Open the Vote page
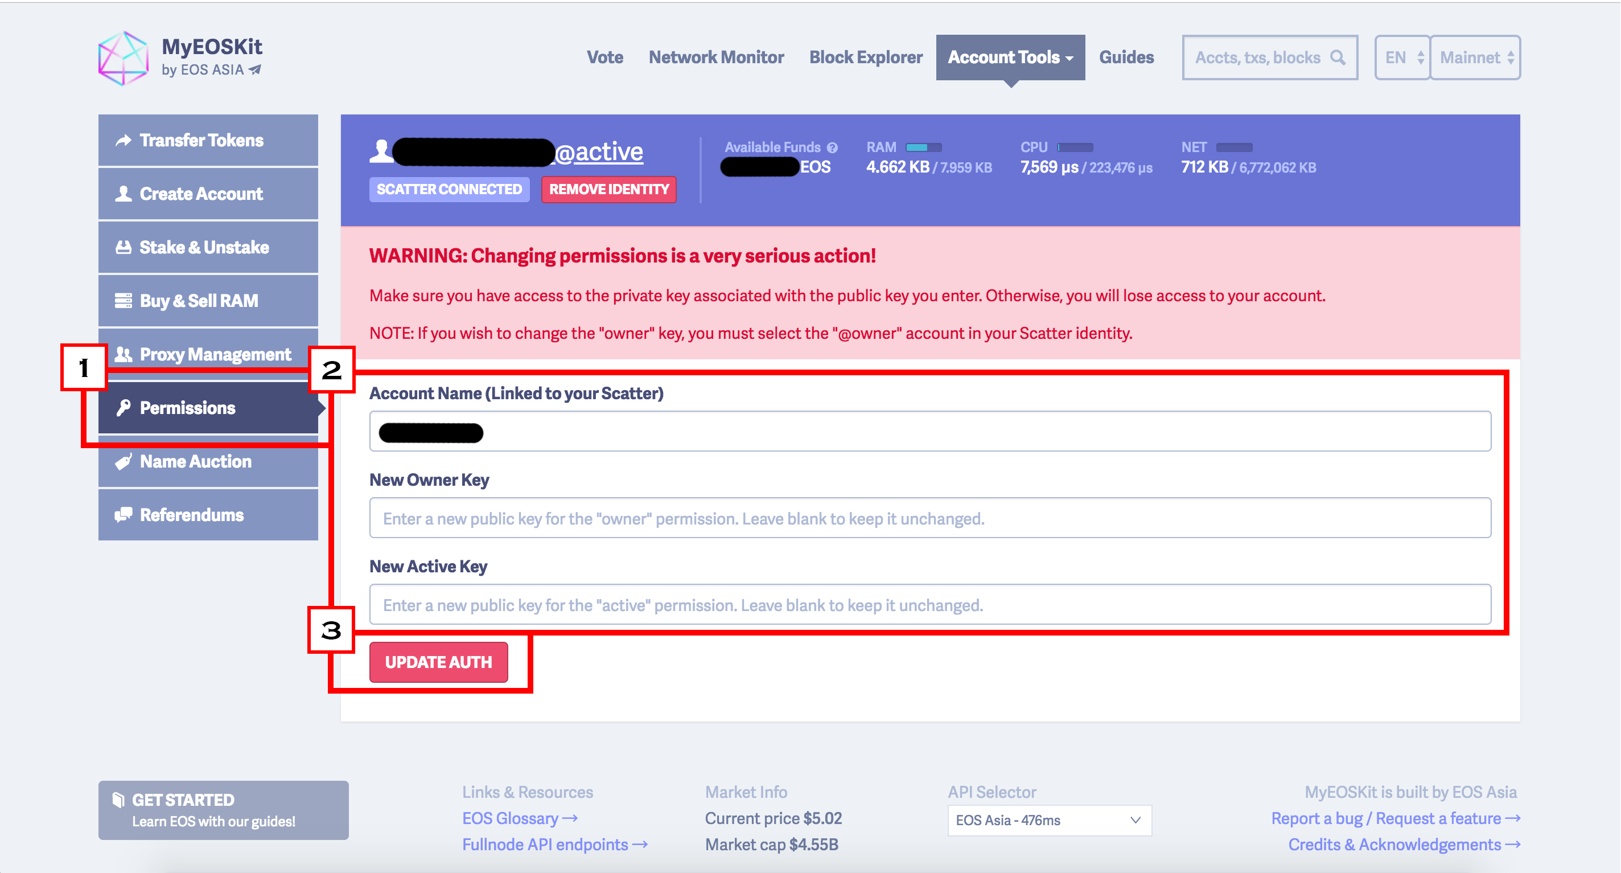Viewport: 1621px width, 873px height. tap(604, 58)
